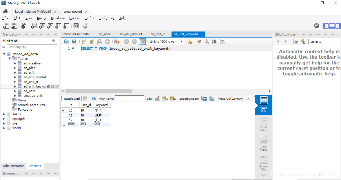Get context help for caret position
The image size is (341, 180).
click(x=296, y=41)
